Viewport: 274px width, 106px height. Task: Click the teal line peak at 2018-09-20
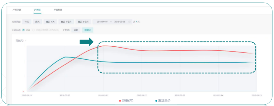click(x=65, y=57)
